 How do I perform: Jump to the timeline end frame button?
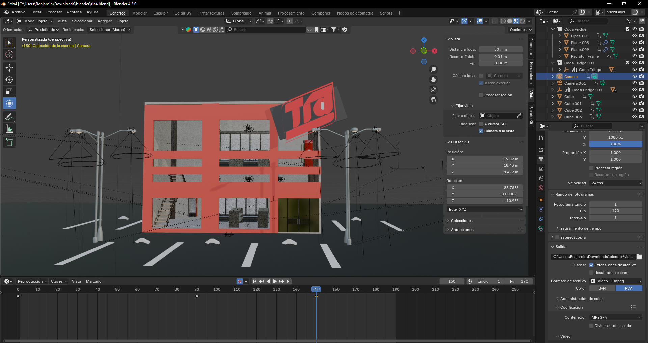289,281
